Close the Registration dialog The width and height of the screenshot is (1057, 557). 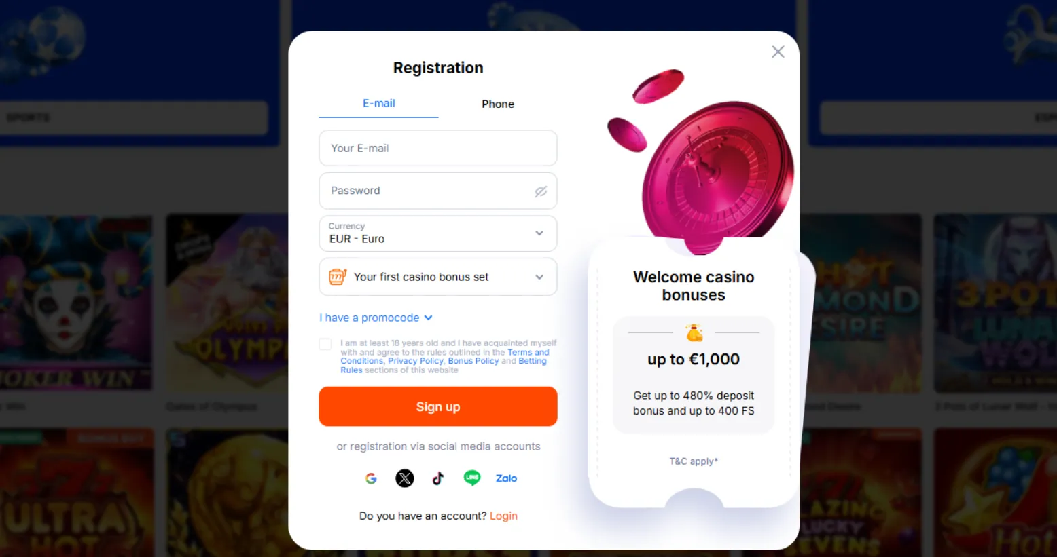[x=778, y=52]
